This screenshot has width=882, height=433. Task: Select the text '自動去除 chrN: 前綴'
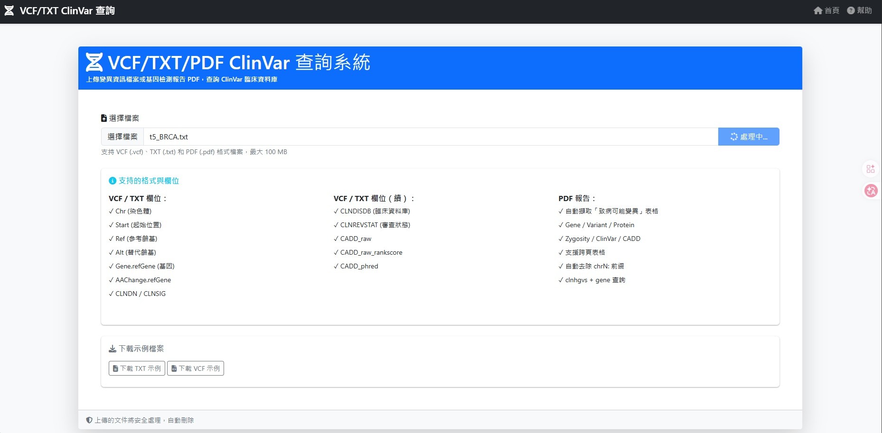pos(595,266)
